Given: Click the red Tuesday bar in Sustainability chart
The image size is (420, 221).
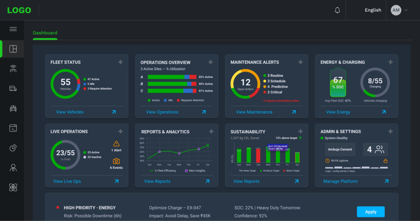Looking at the screenshot, I should [258, 156].
